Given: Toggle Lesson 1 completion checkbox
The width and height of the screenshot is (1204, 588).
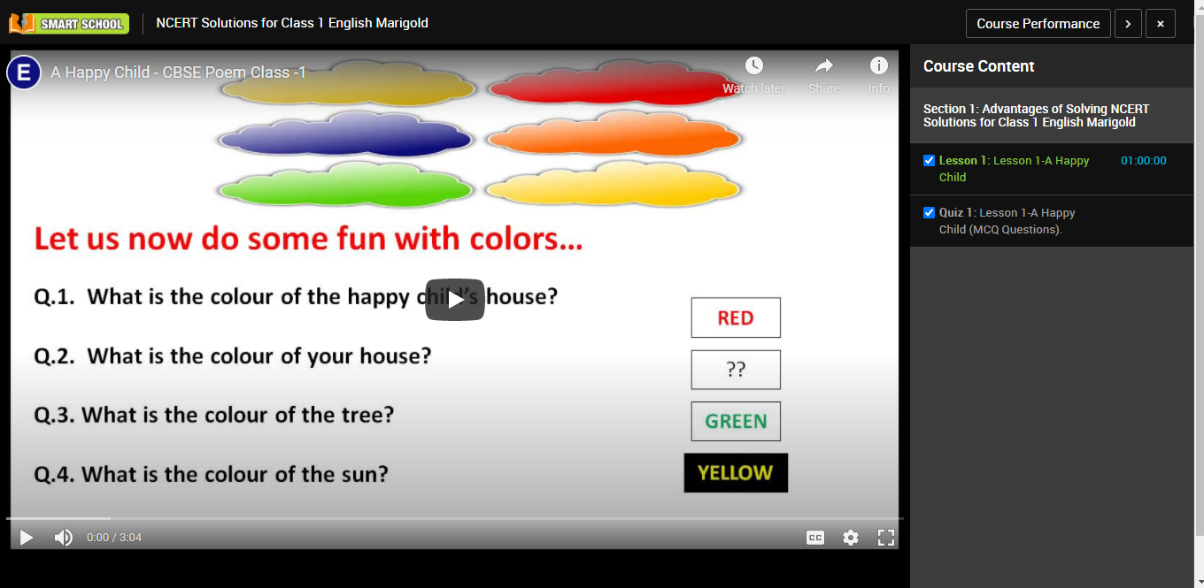Looking at the screenshot, I should point(929,161).
